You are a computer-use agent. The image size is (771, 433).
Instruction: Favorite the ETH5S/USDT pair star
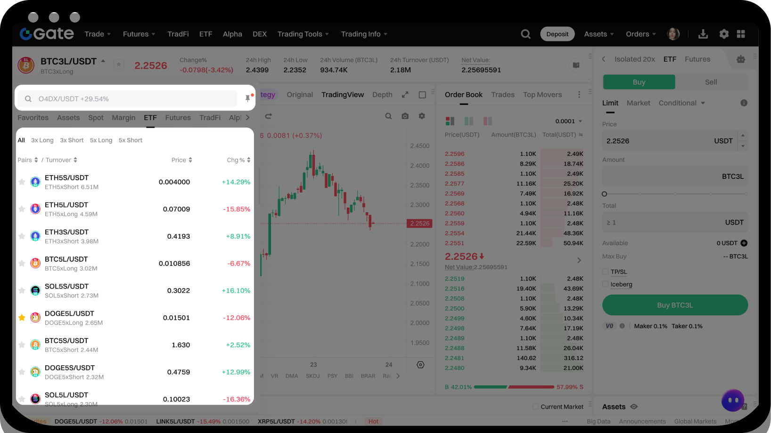pyautogui.click(x=22, y=182)
